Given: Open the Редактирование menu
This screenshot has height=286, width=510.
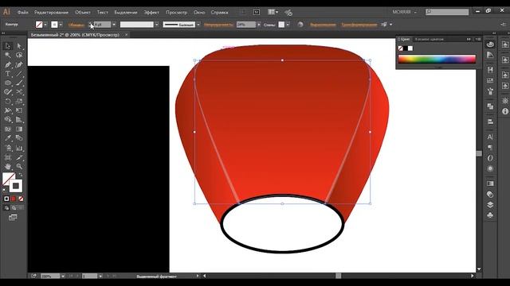Looking at the screenshot, I should [51, 13].
